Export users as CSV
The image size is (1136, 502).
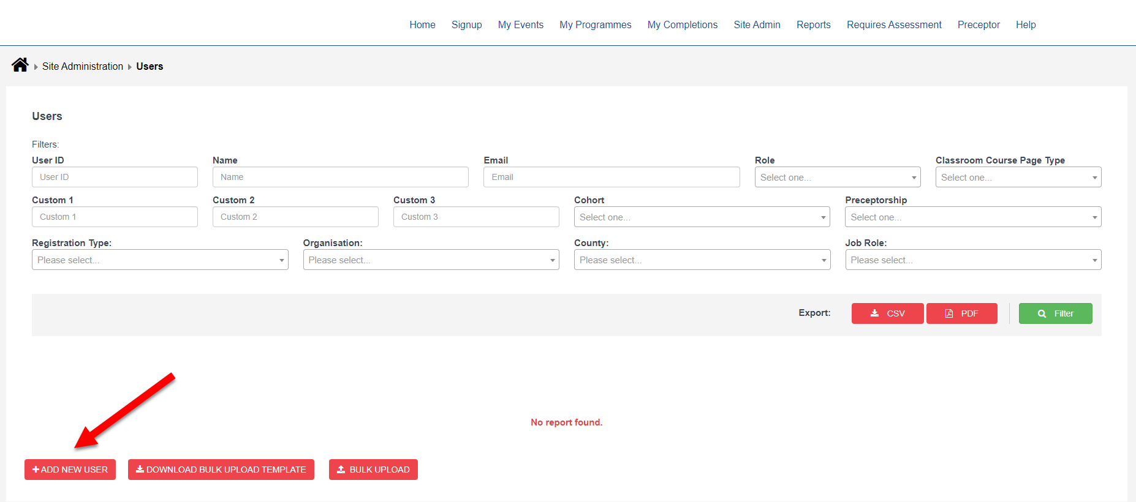click(x=887, y=313)
